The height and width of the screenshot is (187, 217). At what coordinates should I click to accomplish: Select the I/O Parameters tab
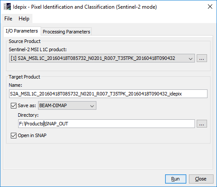pos(22,31)
